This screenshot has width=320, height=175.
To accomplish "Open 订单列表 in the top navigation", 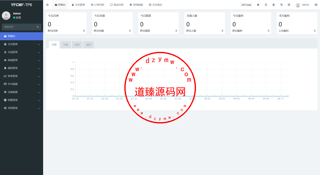I will pos(97,5).
